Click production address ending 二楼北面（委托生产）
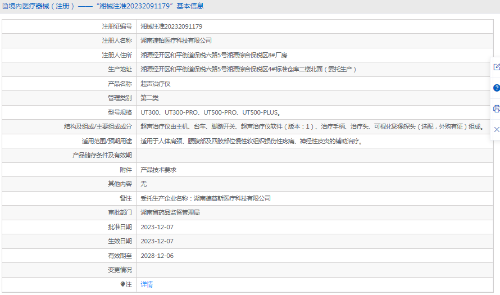Screen dimensions: 500x295 click(248, 69)
